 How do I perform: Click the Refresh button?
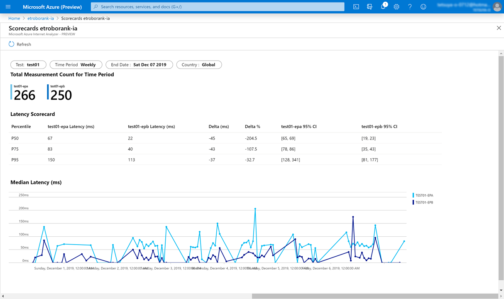point(20,44)
